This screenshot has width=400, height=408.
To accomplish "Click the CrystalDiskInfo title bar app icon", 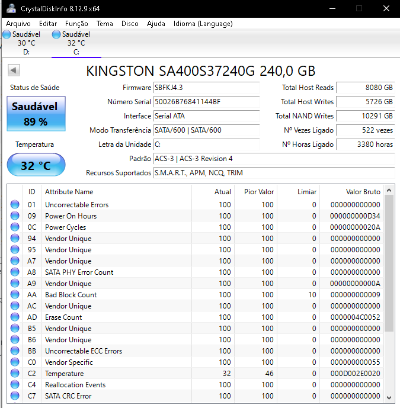I will (11, 9).
